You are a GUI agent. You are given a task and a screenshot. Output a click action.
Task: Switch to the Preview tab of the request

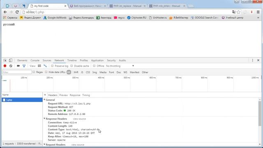pos(63,95)
